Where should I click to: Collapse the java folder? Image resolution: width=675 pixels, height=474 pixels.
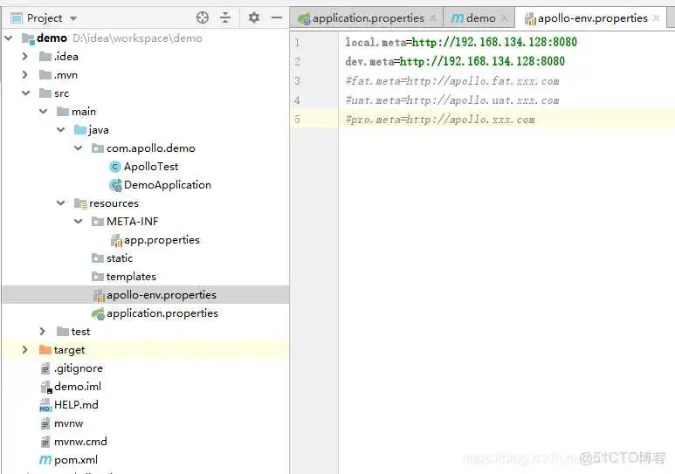61,129
